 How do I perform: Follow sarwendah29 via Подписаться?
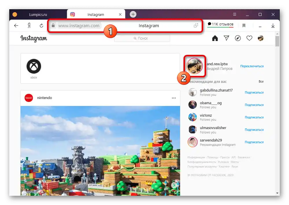(x=254, y=142)
